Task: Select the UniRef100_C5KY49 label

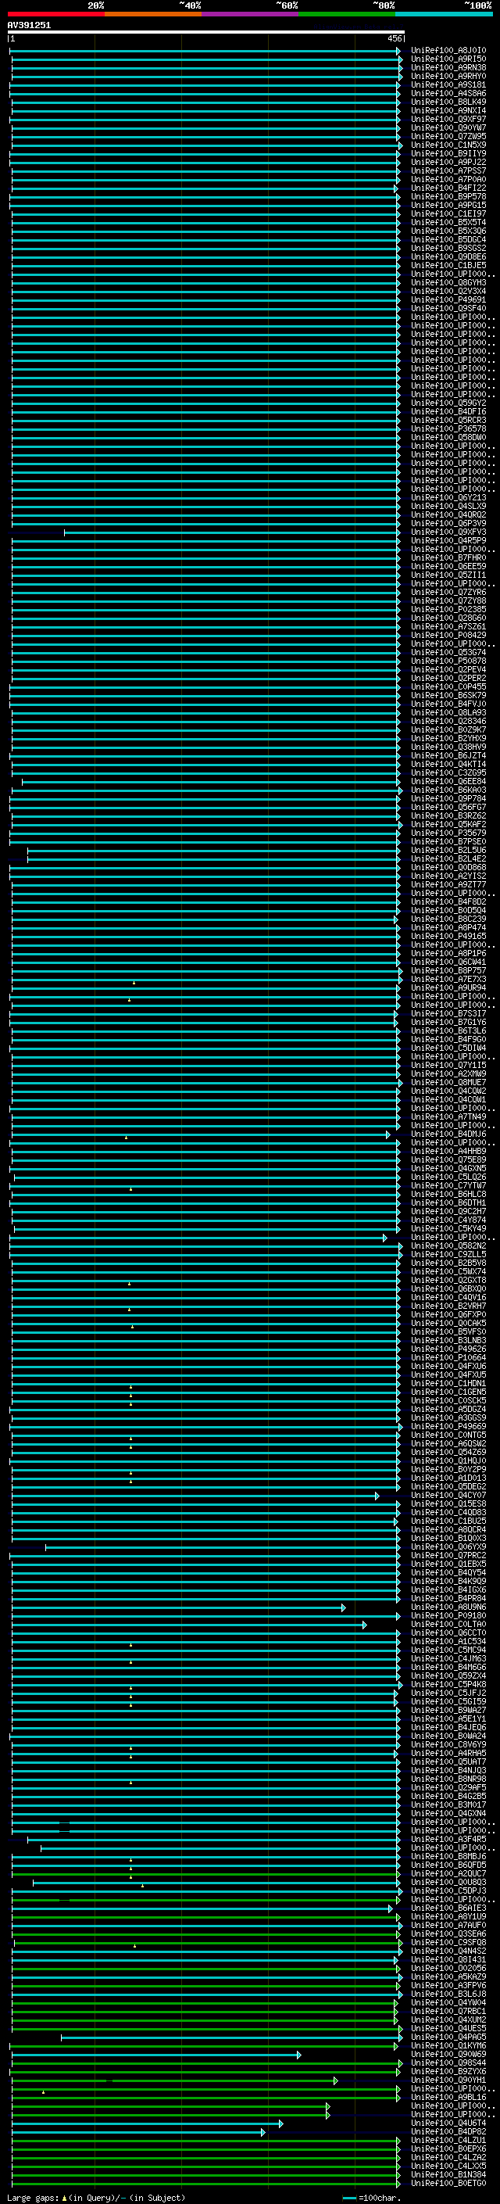Action: tap(448, 1228)
